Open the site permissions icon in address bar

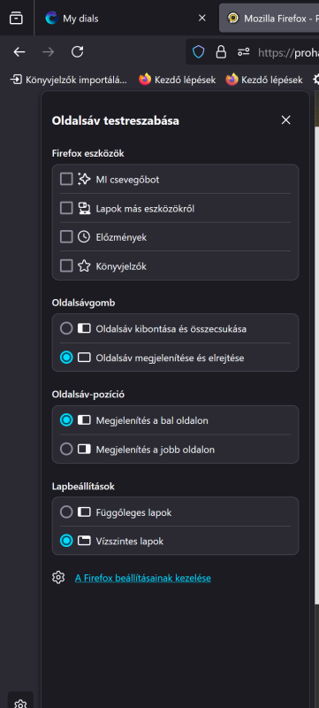[244, 52]
